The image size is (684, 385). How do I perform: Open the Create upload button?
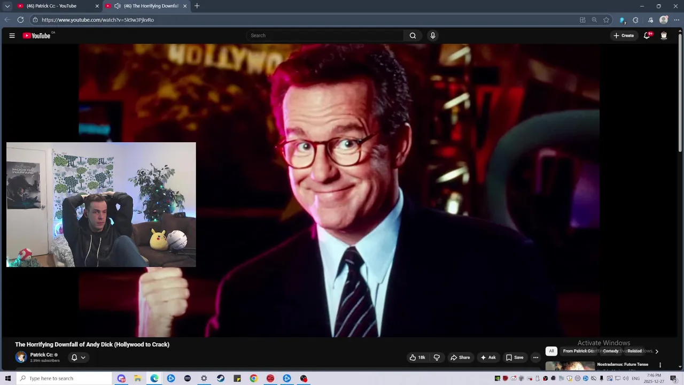pos(624,36)
